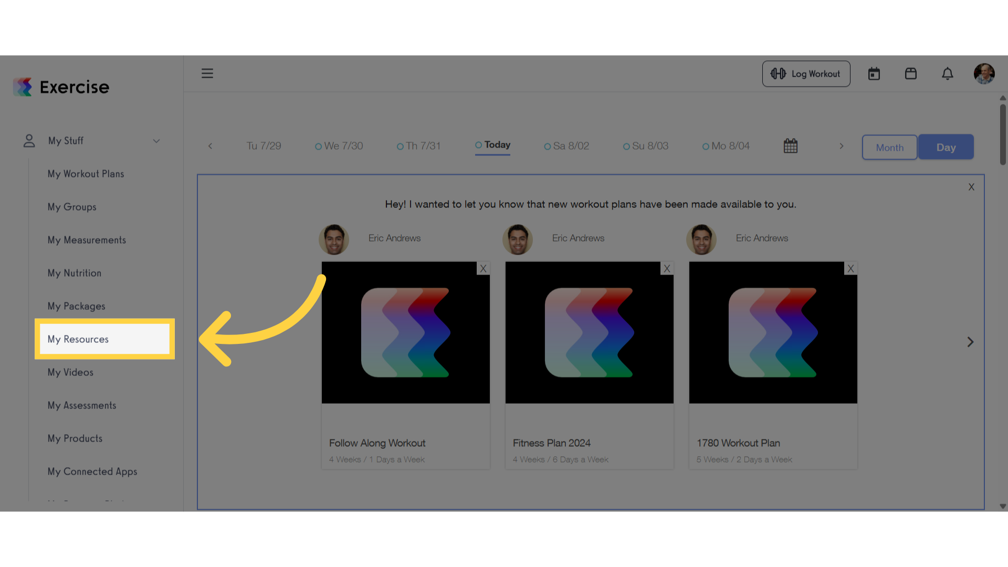1008x567 pixels.
Task: Open Fitness Plan 2024 thumbnail
Action: (x=590, y=333)
